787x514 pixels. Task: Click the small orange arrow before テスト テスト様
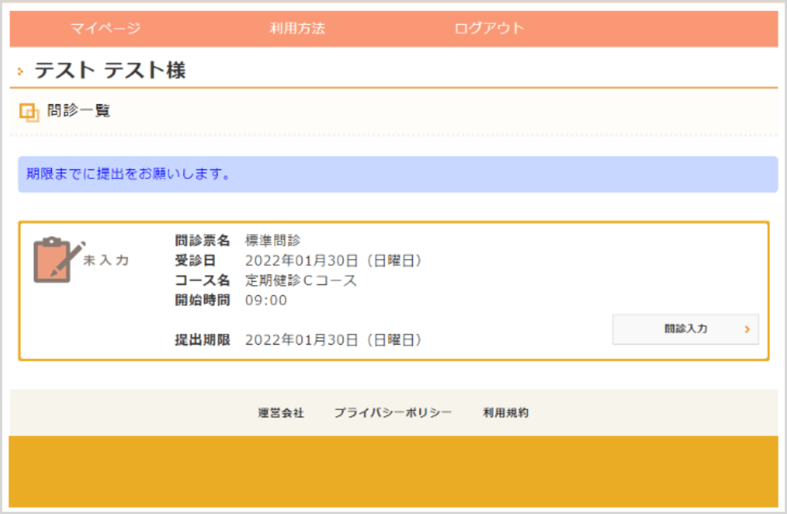[21, 70]
